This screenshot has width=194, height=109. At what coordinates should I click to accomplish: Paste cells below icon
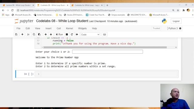click(x=39, y=35)
